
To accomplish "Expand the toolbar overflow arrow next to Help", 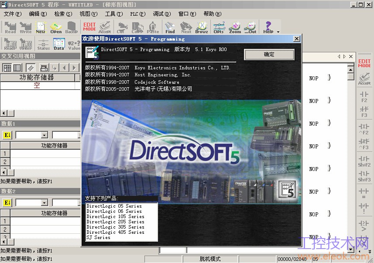I will point(278,32).
